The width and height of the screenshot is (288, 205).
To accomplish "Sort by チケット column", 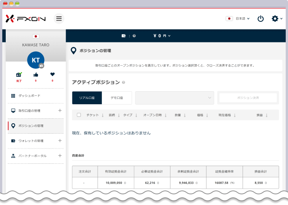I will point(95,115).
